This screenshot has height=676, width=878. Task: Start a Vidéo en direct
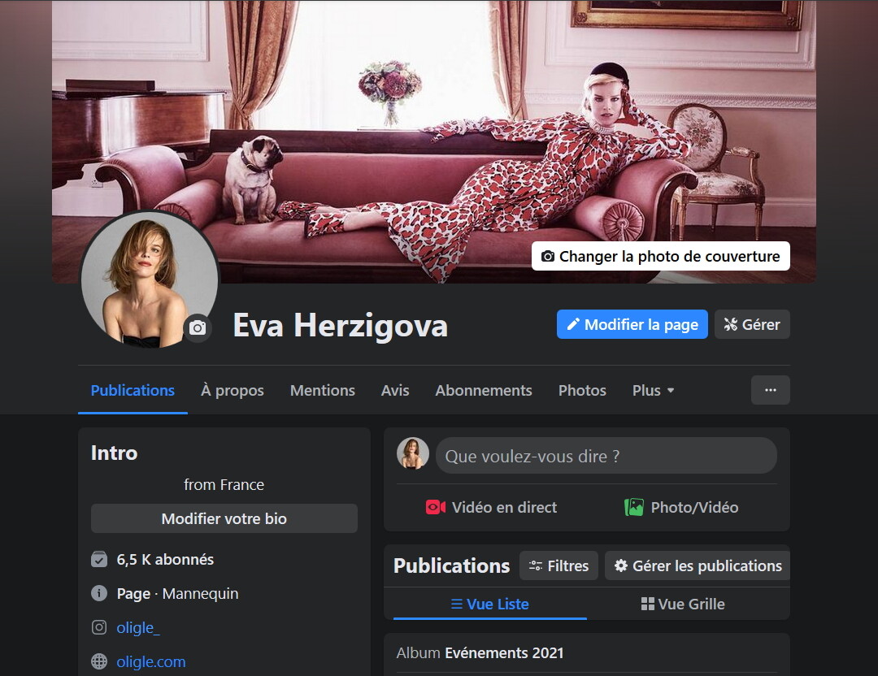point(492,507)
